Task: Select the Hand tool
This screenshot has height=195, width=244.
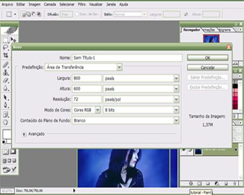Action: click(5, 122)
